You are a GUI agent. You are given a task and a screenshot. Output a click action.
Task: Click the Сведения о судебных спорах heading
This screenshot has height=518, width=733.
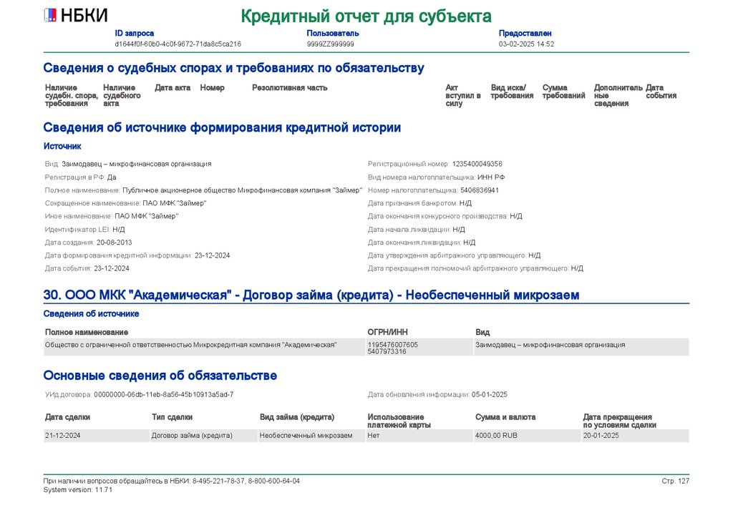(x=234, y=68)
